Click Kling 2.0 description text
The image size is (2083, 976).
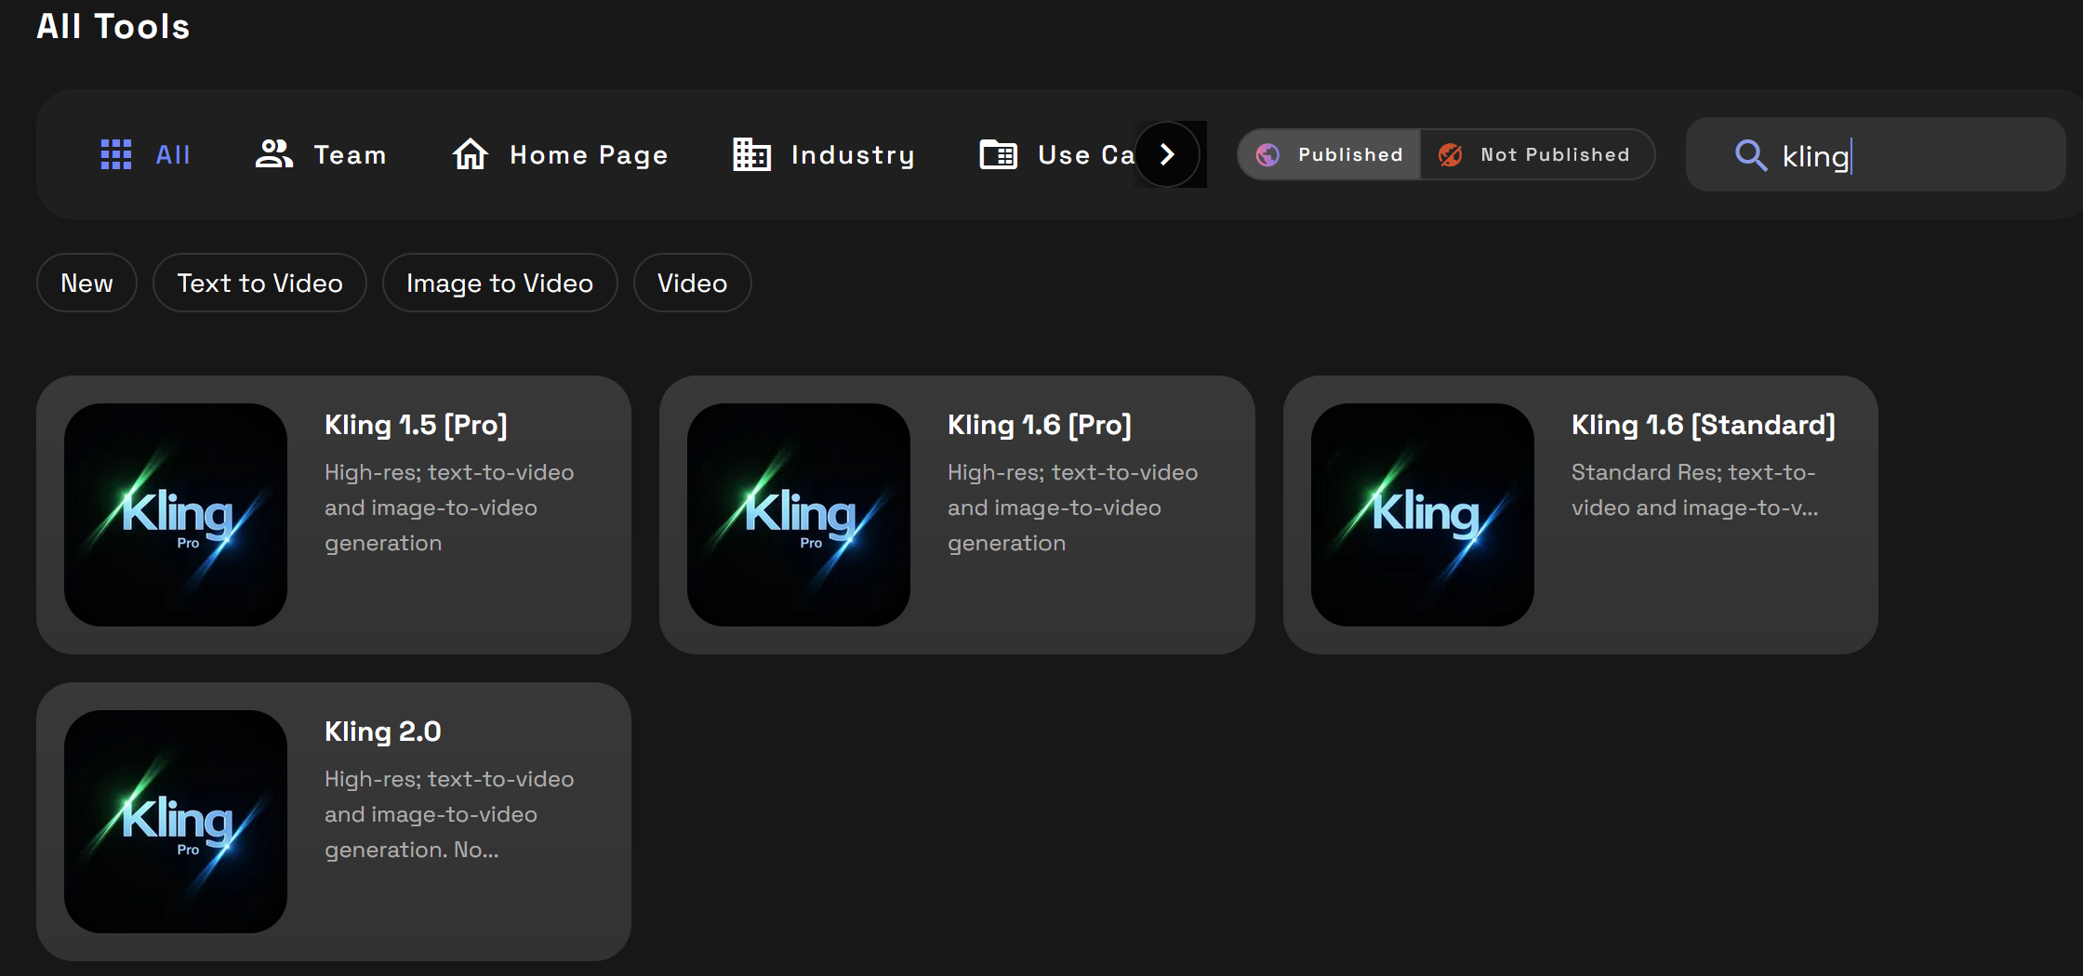click(449, 814)
